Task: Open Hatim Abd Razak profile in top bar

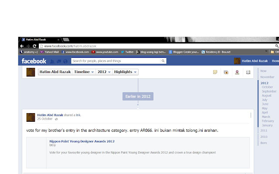Action: click(255, 61)
